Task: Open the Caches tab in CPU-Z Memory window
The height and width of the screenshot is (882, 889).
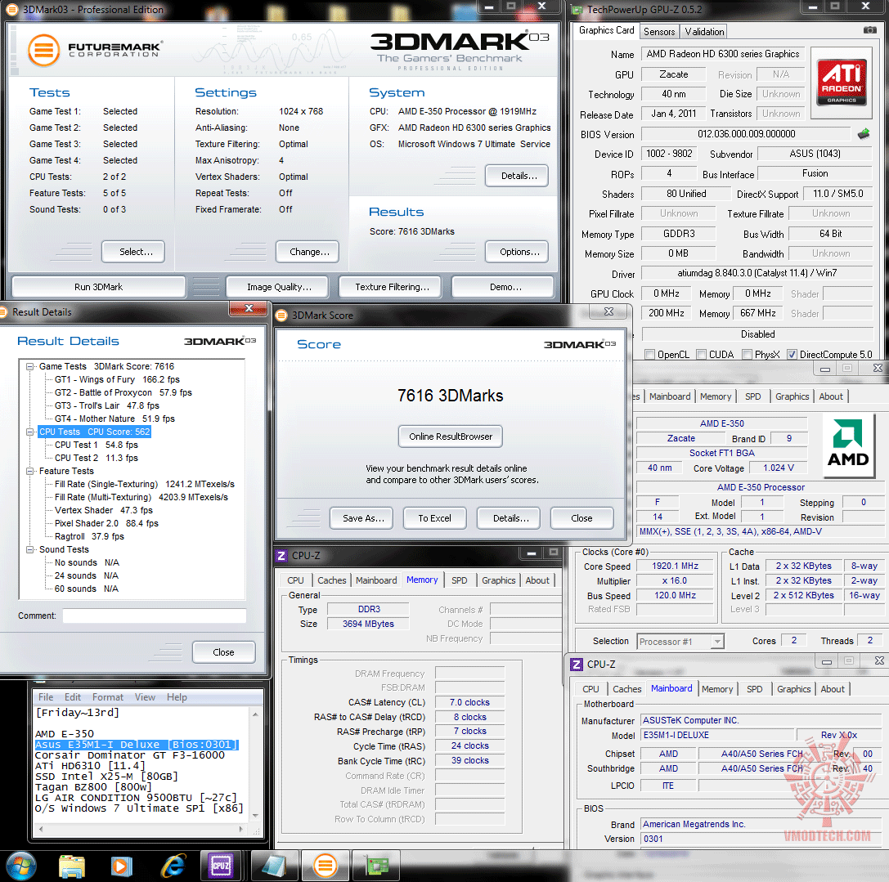Action: pos(332,580)
